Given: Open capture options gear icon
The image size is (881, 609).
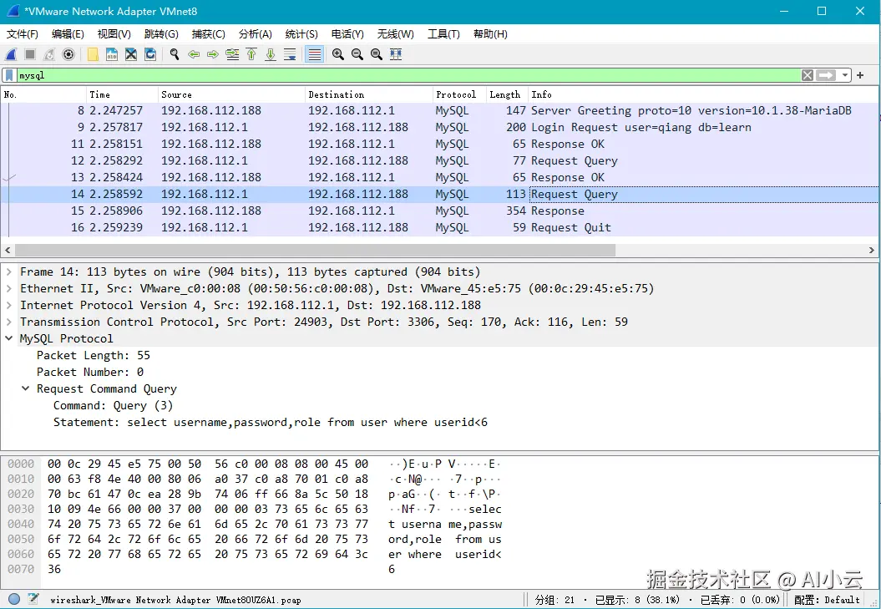Looking at the screenshot, I should (68, 54).
